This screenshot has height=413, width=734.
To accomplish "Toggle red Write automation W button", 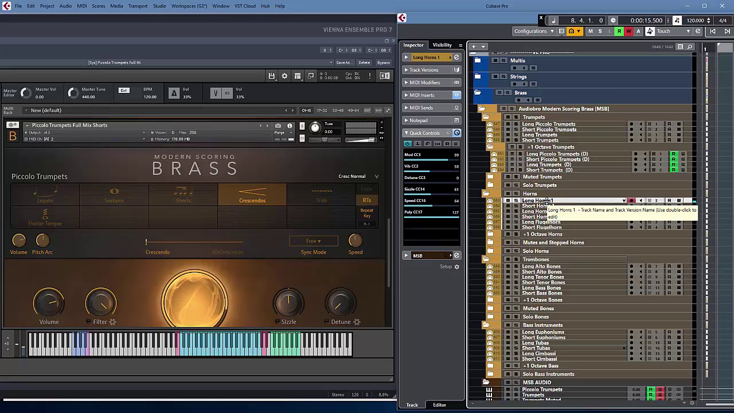I will tap(628, 31).
